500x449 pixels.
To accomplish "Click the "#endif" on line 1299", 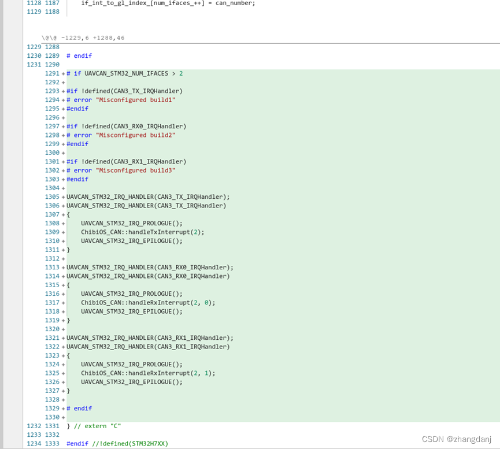I will 77,144.
